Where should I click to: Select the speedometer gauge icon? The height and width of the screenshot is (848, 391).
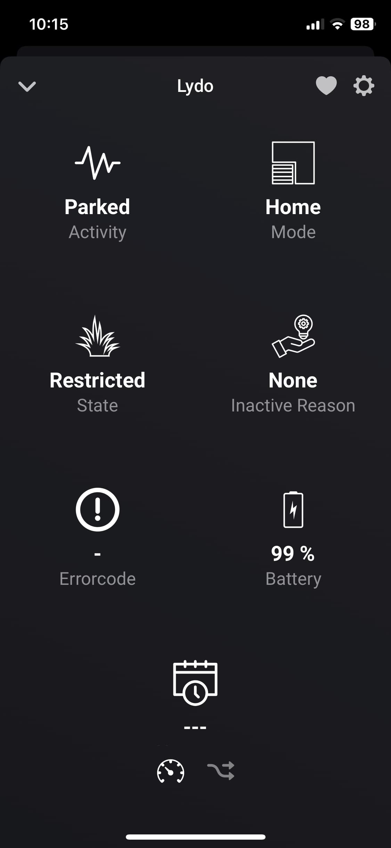pyautogui.click(x=171, y=771)
